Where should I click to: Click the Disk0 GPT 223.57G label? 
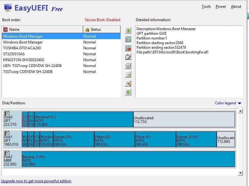click(10, 121)
